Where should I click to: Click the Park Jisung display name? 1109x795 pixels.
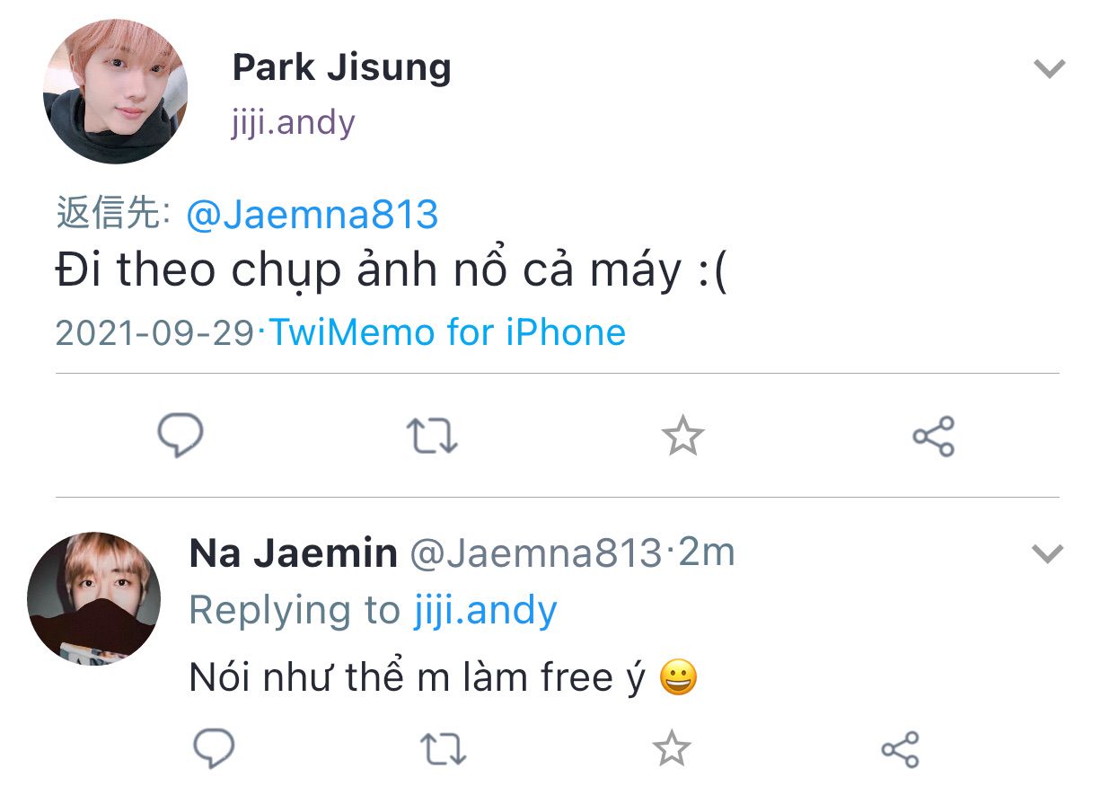(x=341, y=67)
